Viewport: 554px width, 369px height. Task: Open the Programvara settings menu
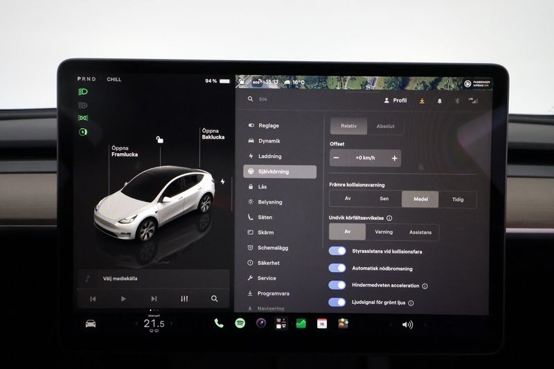[x=268, y=294]
